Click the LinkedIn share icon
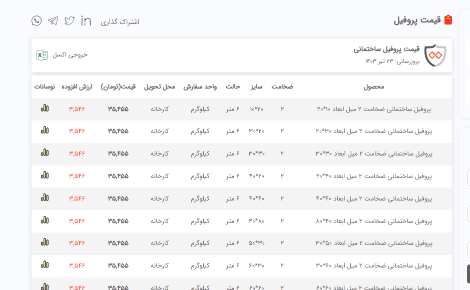470x290 pixels. coord(86,21)
